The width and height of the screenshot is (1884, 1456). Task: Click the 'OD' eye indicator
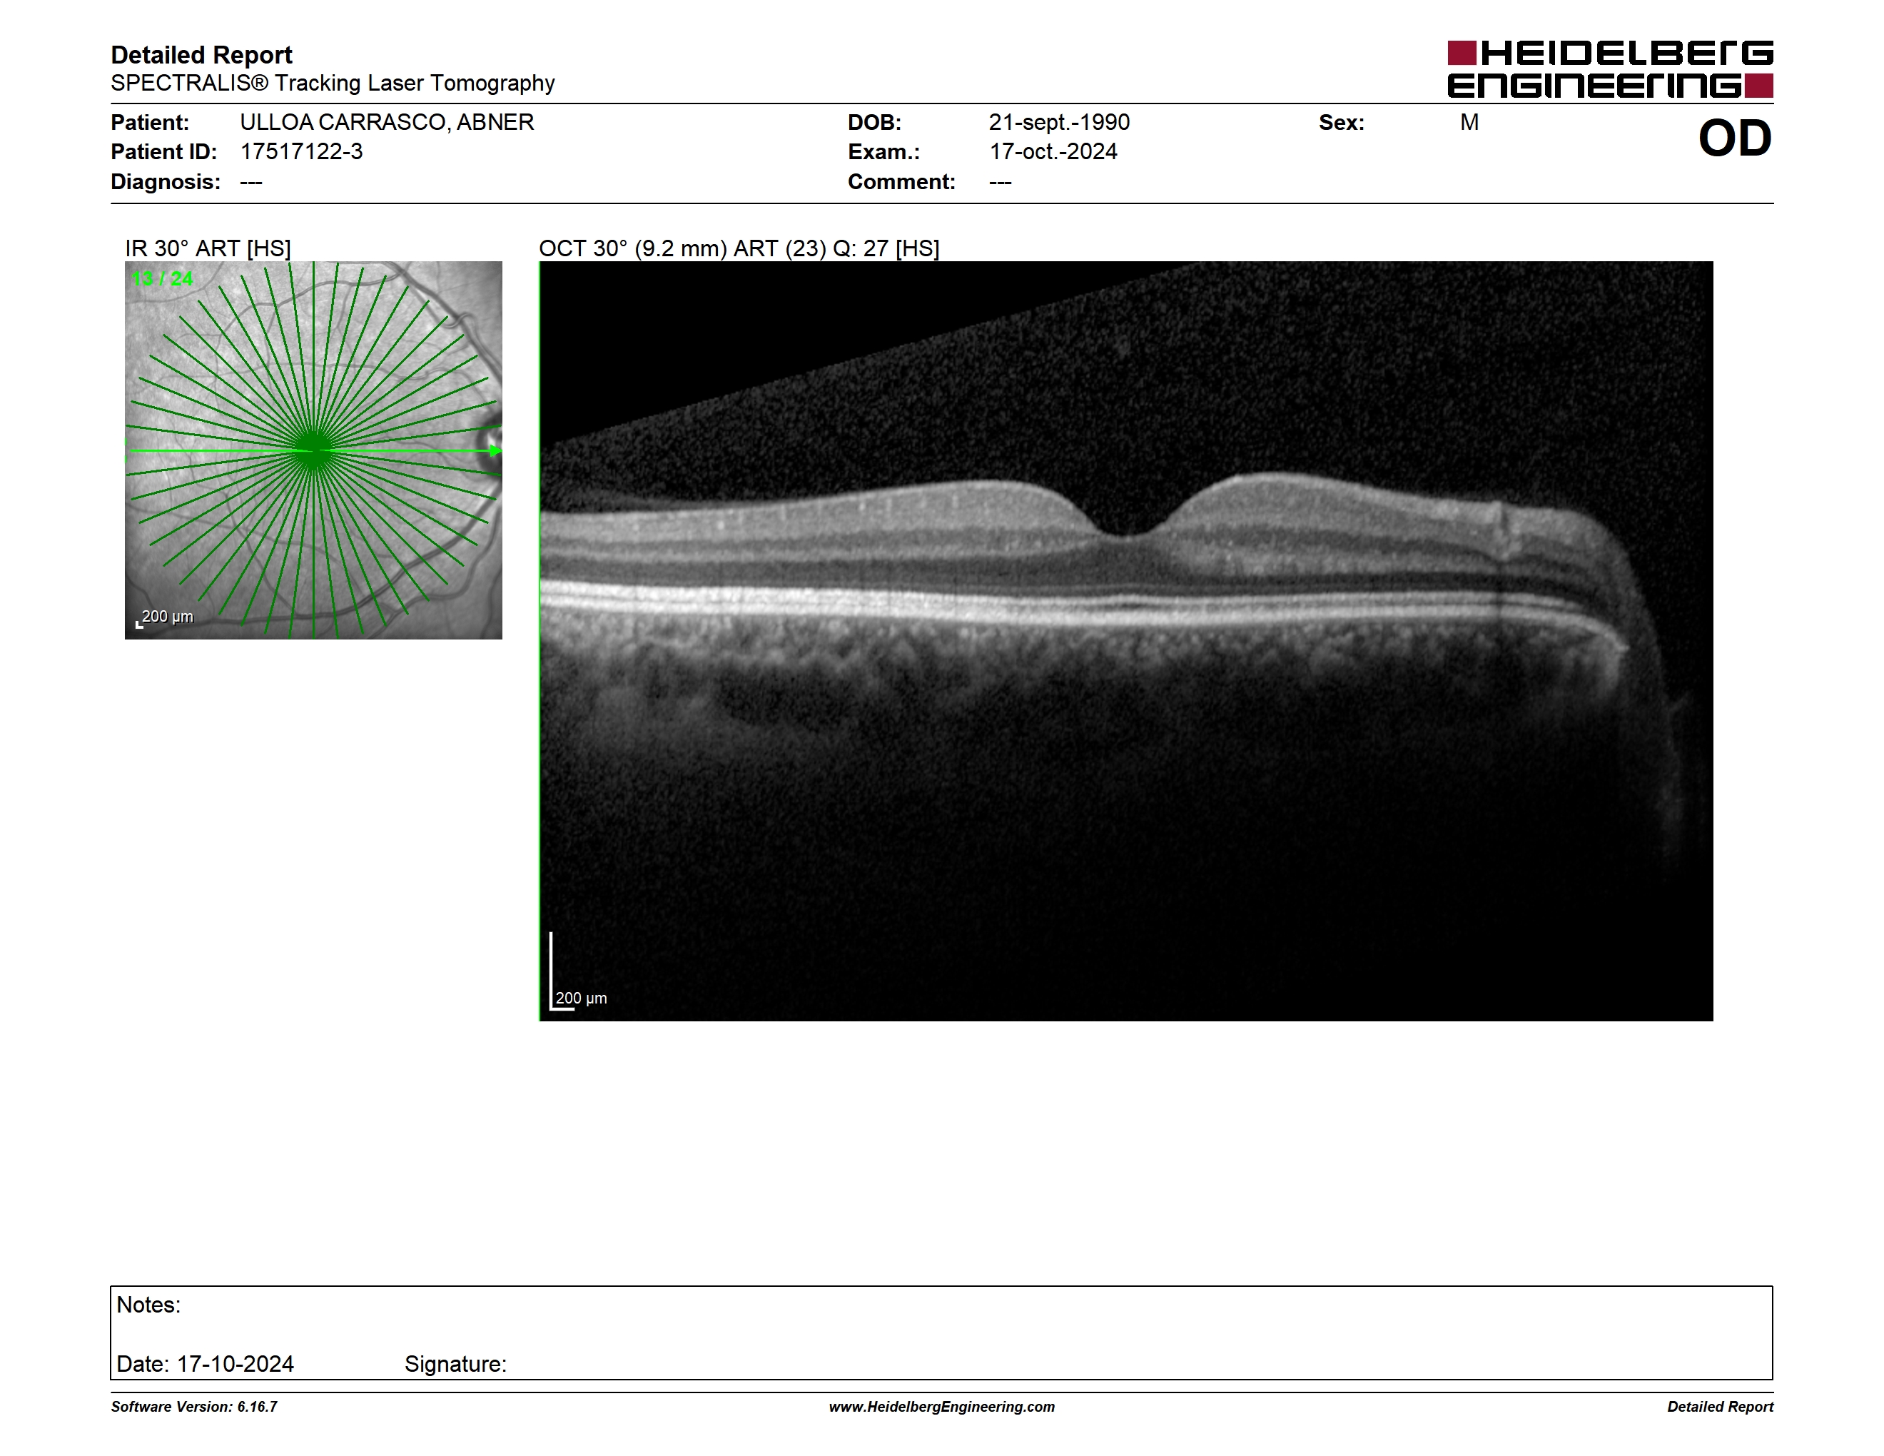click(x=1735, y=139)
